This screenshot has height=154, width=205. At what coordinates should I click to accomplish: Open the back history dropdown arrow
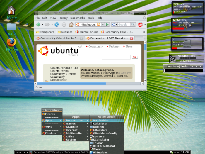click(x=43, y=24)
